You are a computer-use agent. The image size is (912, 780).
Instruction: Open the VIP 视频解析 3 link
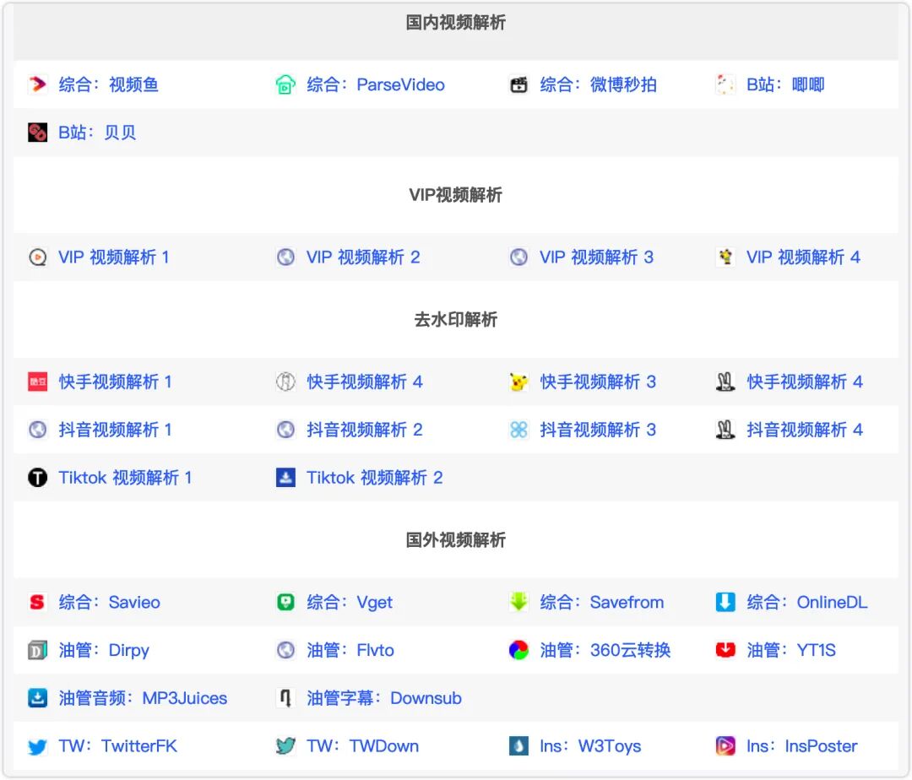(597, 257)
